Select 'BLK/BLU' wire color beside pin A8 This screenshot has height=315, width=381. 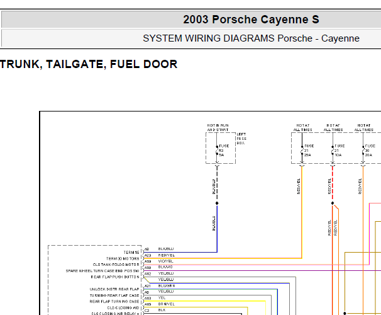click(x=166, y=249)
